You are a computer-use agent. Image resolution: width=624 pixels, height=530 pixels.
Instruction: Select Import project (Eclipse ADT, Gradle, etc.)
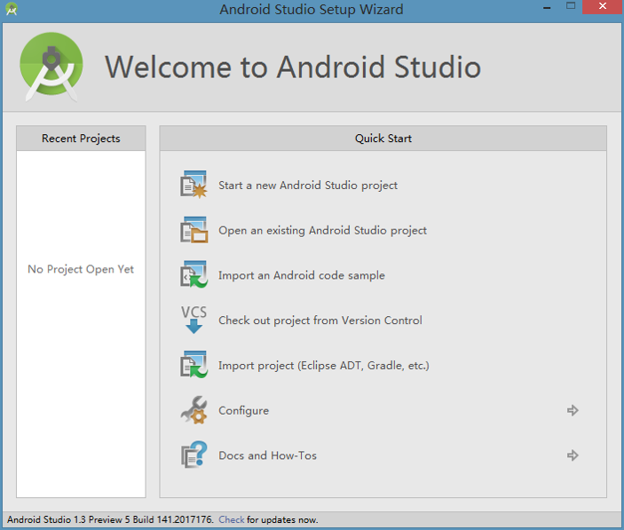coord(324,365)
